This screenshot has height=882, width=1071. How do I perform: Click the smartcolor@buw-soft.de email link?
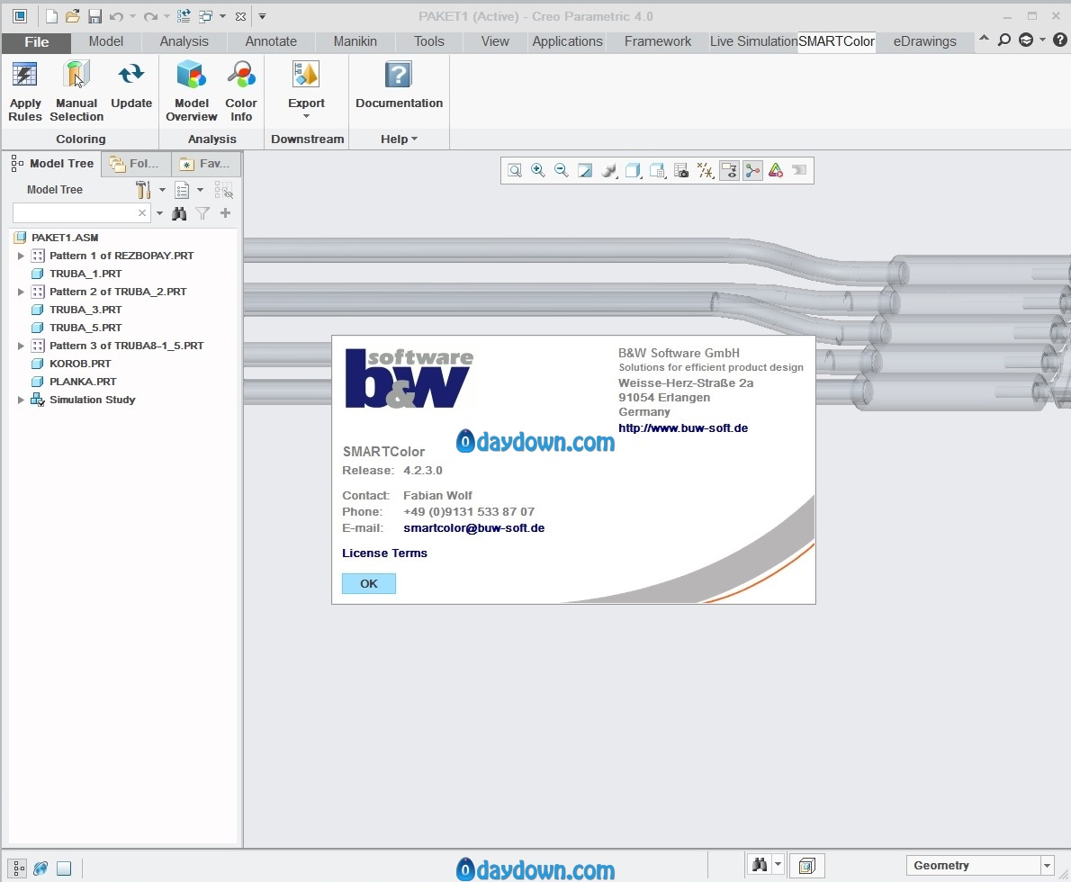[474, 528]
